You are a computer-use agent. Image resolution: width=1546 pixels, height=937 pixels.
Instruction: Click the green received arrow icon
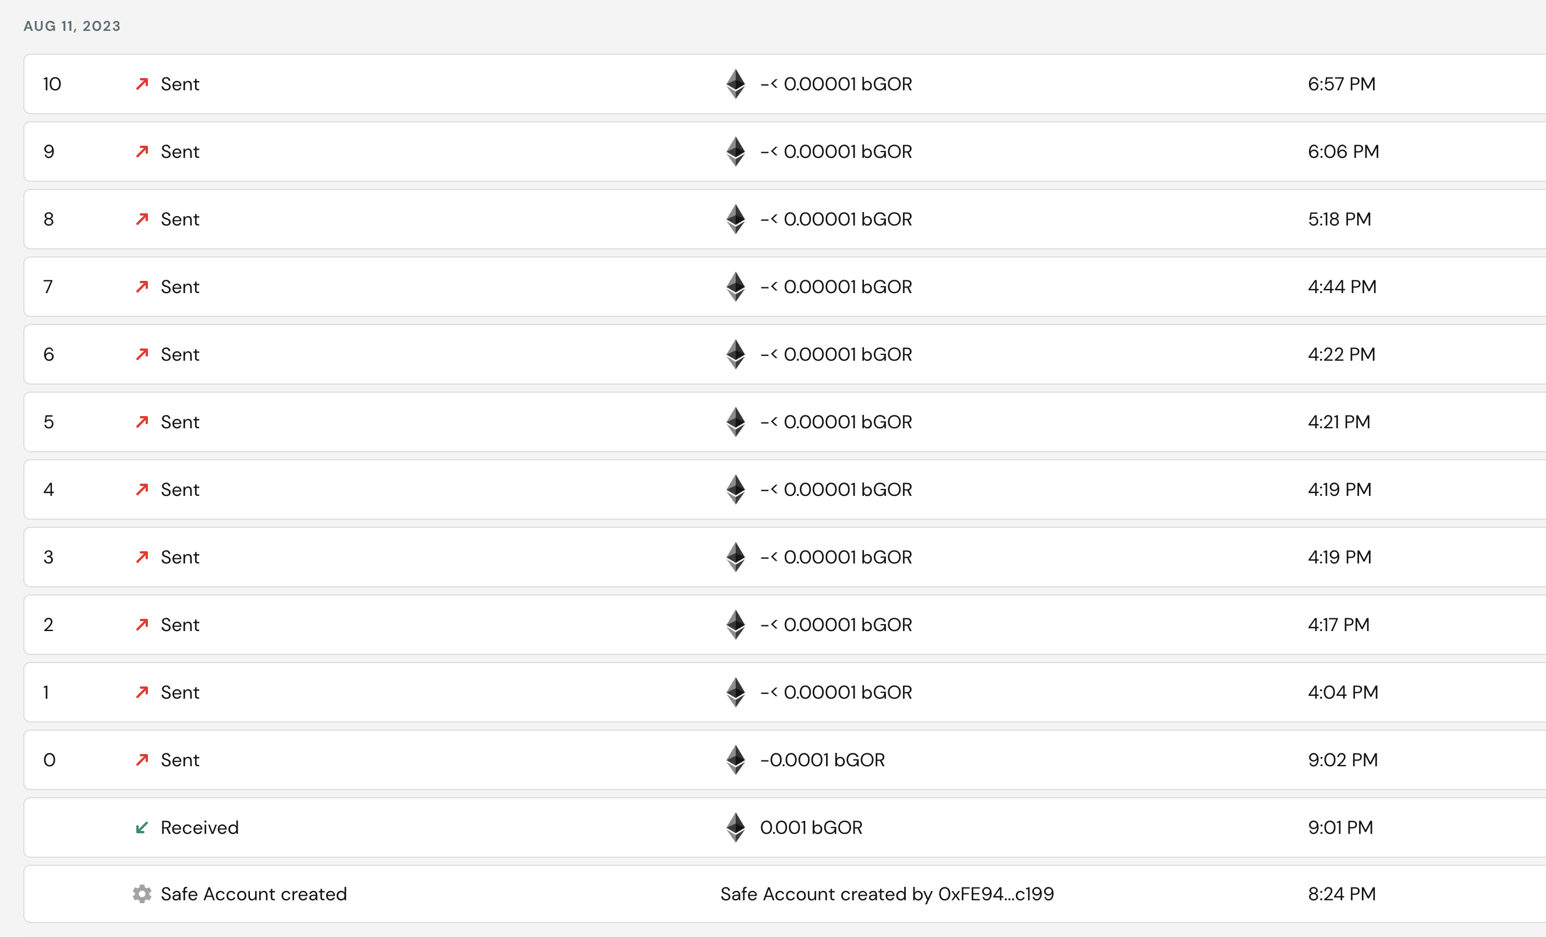[142, 827]
